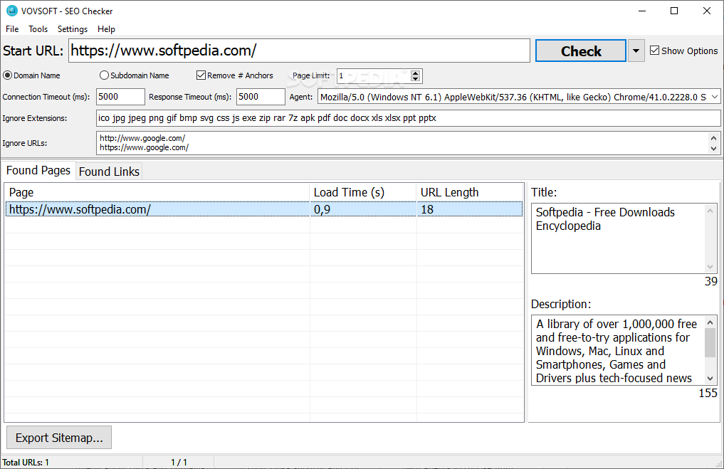This screenshot has height=469, width=724.
Task: Sort by Load Time (s) column header
Action: [363, 192]
